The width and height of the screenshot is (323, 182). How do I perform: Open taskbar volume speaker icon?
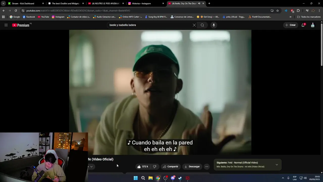click(x=305, y=178)
